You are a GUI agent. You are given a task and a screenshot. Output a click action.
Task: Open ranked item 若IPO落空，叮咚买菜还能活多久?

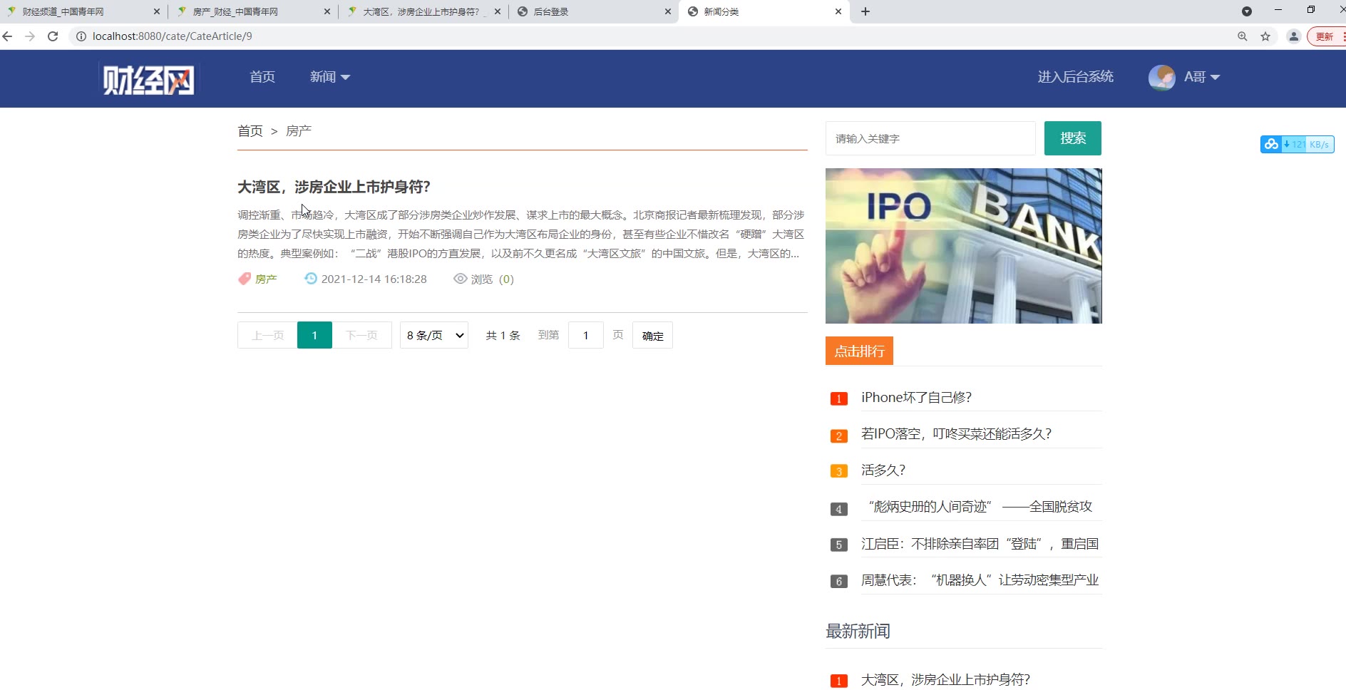coord(956,434)
